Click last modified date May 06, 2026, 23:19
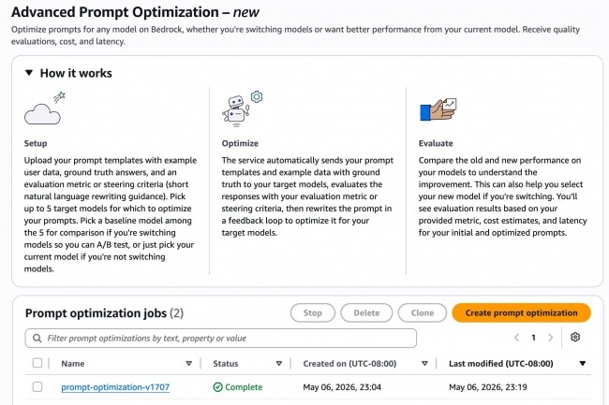The height and width of the screenshot is (405, 609). [488, 387]
